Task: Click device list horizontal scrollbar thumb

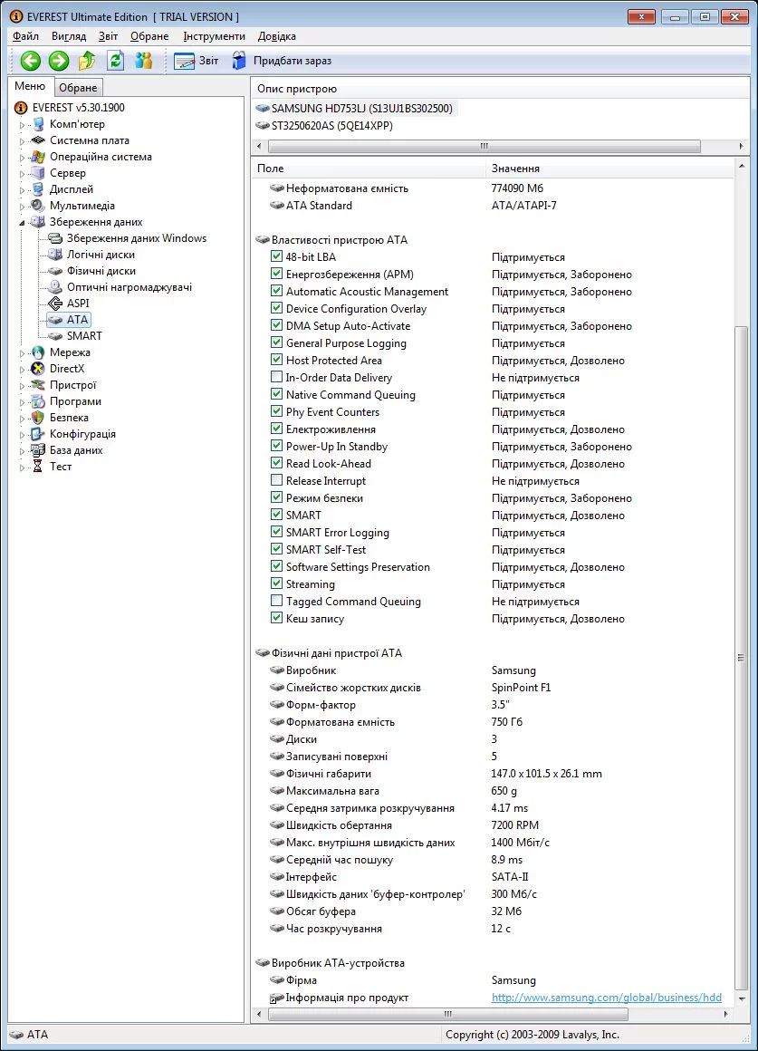Action: [484, 146]
